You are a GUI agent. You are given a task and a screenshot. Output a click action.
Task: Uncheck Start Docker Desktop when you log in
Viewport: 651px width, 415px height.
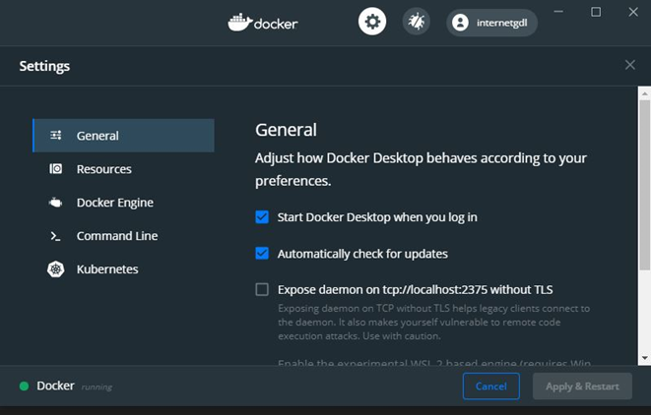click(262, 216)
